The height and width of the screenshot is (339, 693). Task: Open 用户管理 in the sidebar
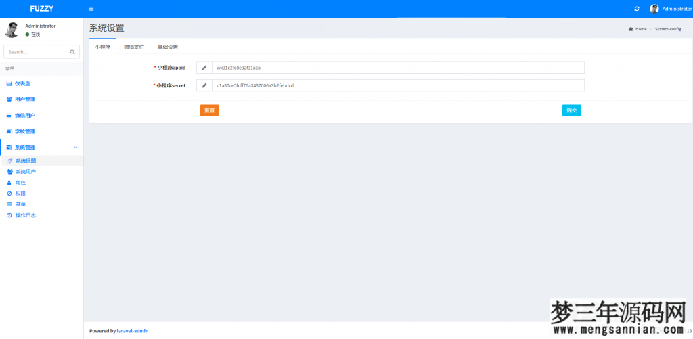coord(24,99)
